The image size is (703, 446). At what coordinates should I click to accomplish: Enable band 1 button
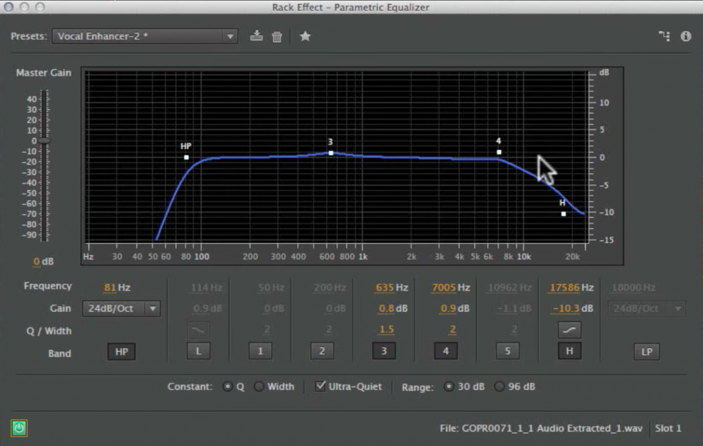tap(260, 352)
